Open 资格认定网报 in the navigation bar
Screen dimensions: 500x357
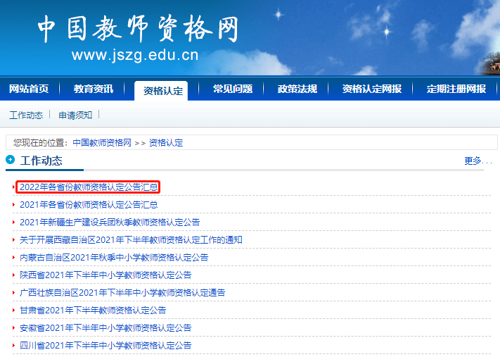click(372, 89)
